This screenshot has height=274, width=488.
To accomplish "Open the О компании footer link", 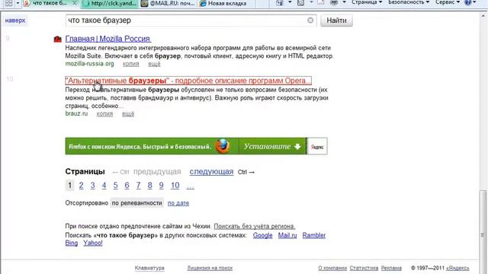I will [332, 268].
